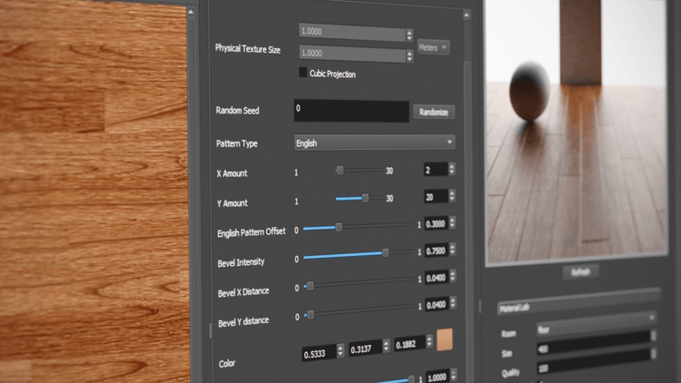Click the Color blue value field 0.1882

coord(410,343)
